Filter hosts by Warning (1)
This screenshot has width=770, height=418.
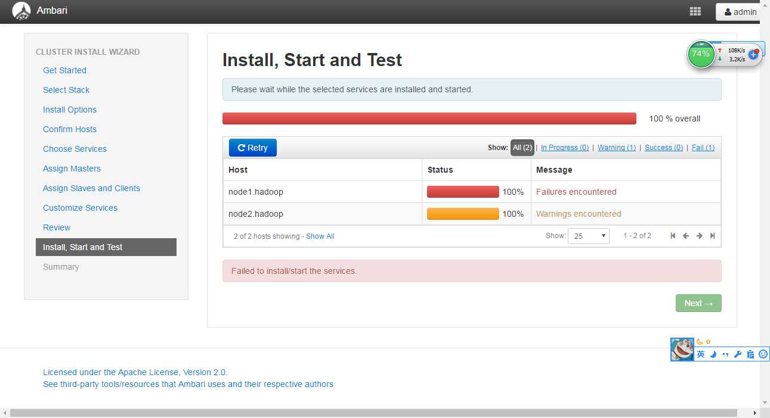click(617, 148)
